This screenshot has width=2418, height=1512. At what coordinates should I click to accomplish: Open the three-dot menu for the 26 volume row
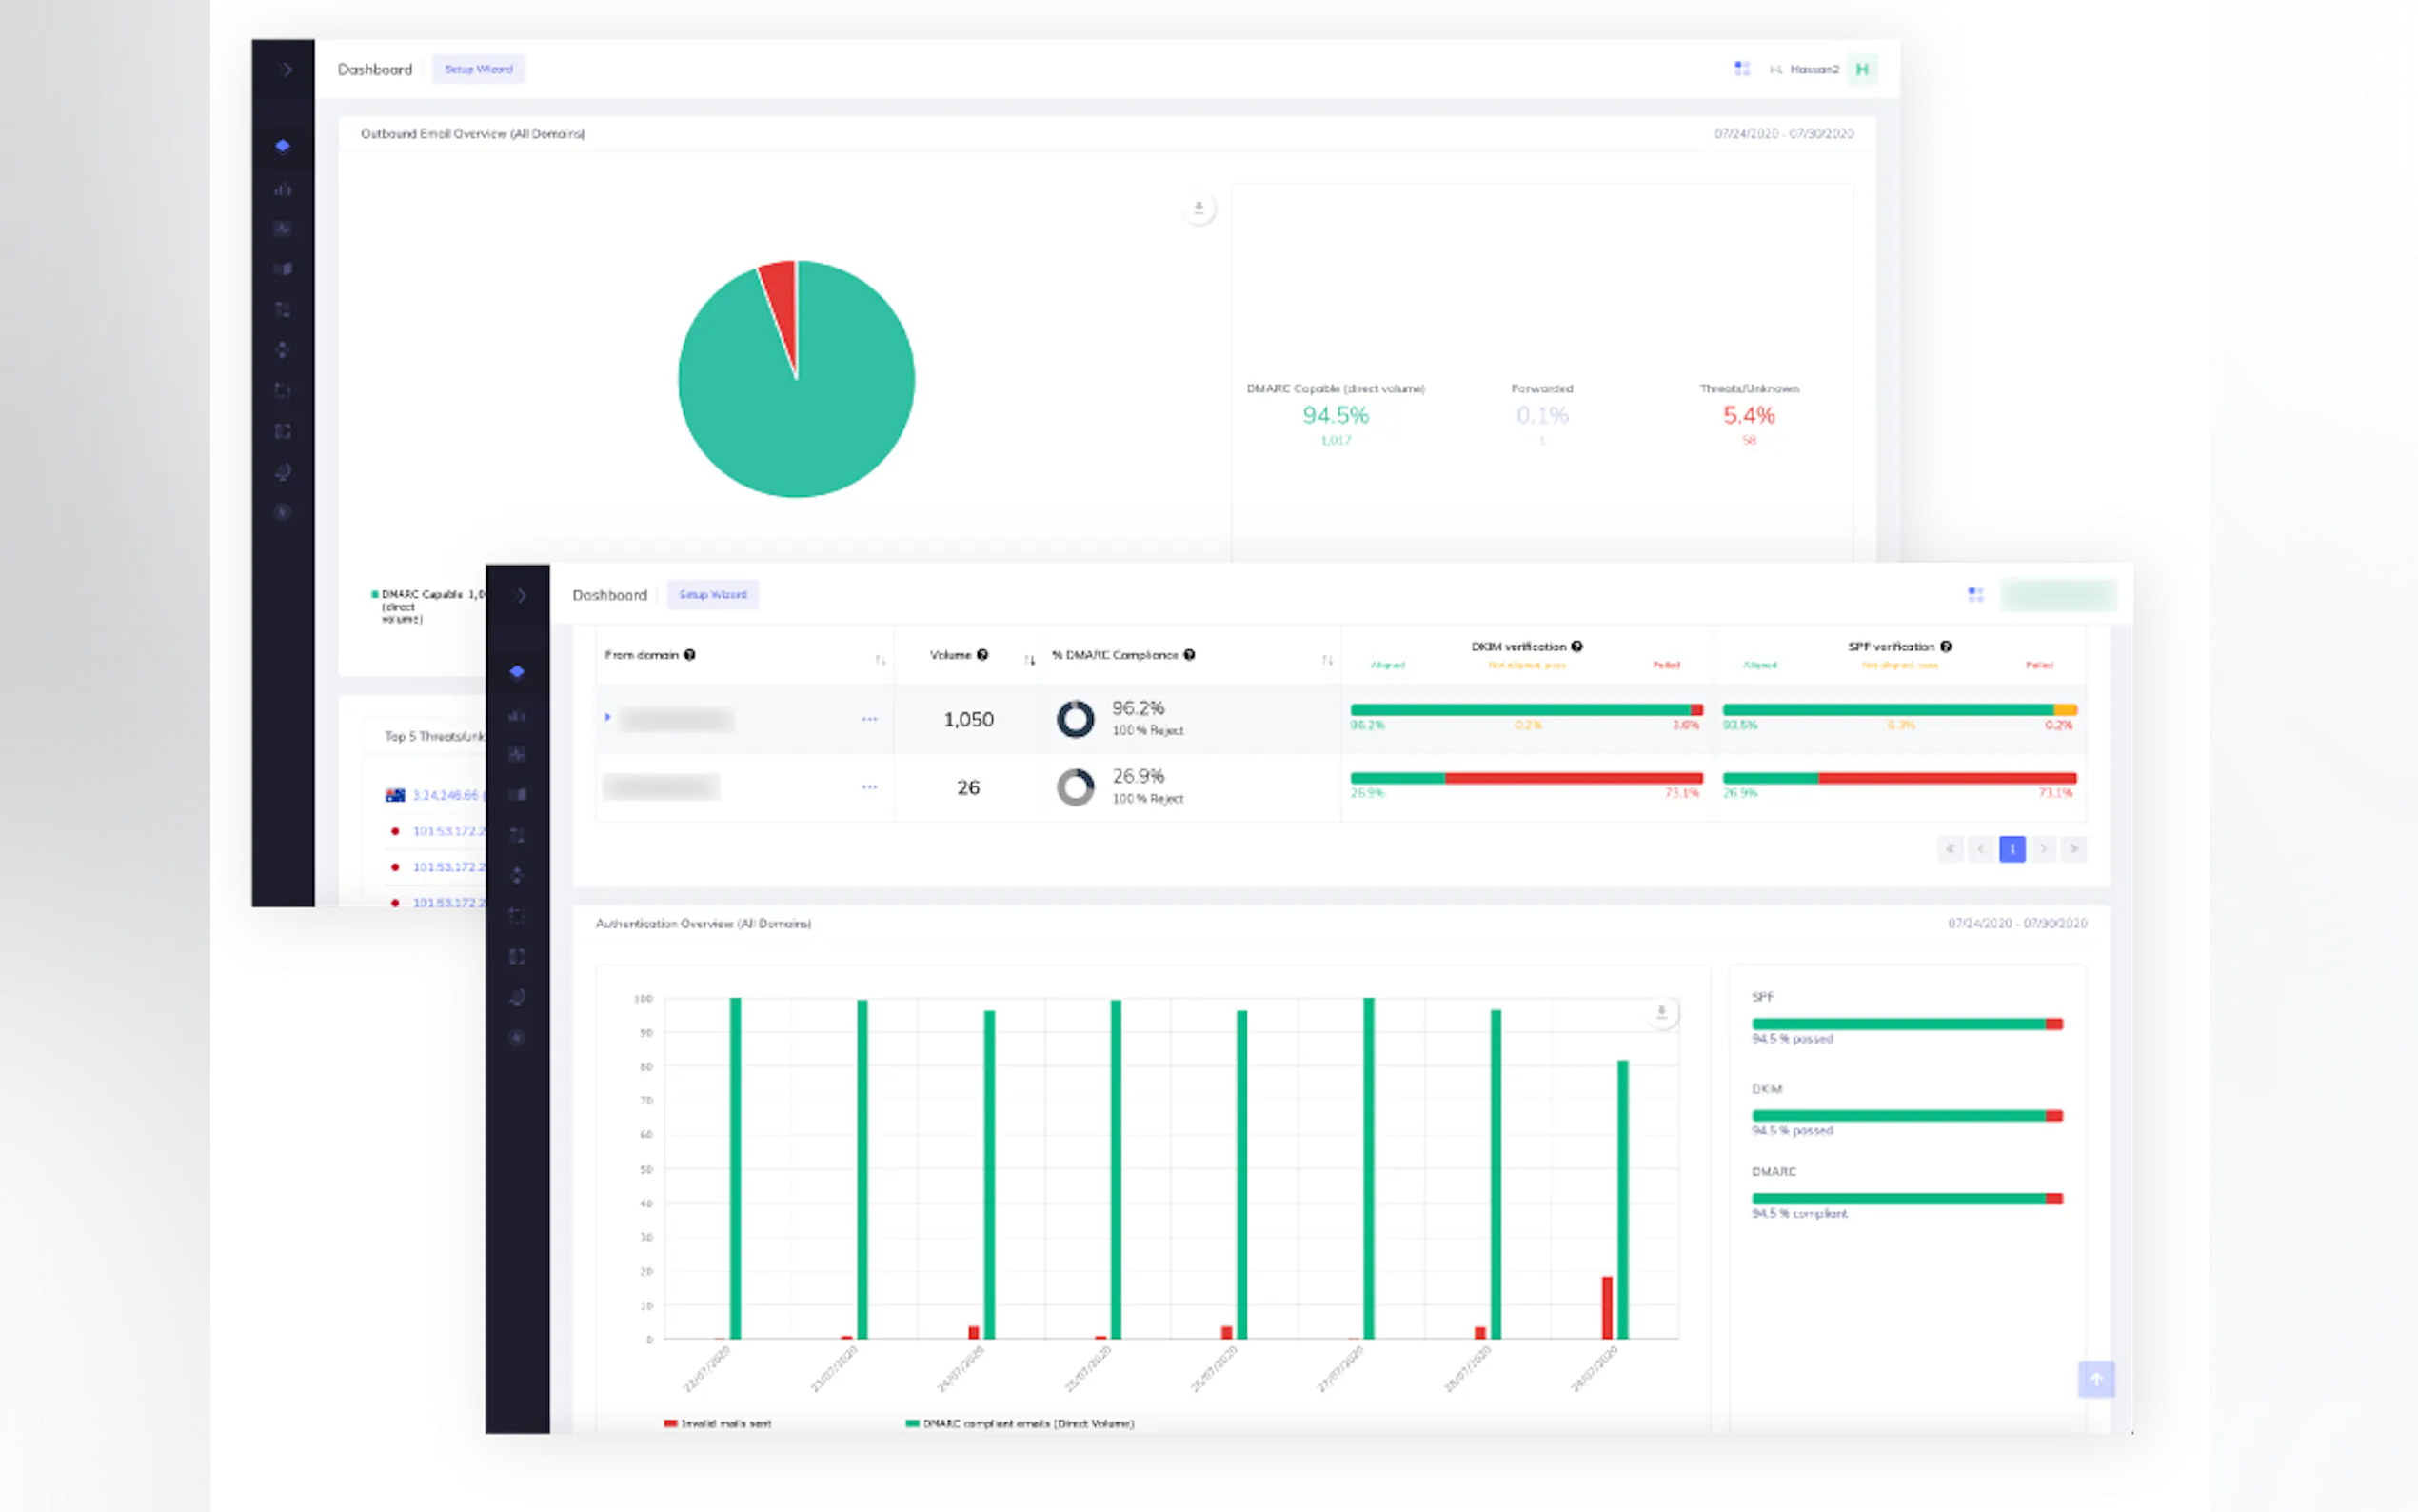(868, 787)
